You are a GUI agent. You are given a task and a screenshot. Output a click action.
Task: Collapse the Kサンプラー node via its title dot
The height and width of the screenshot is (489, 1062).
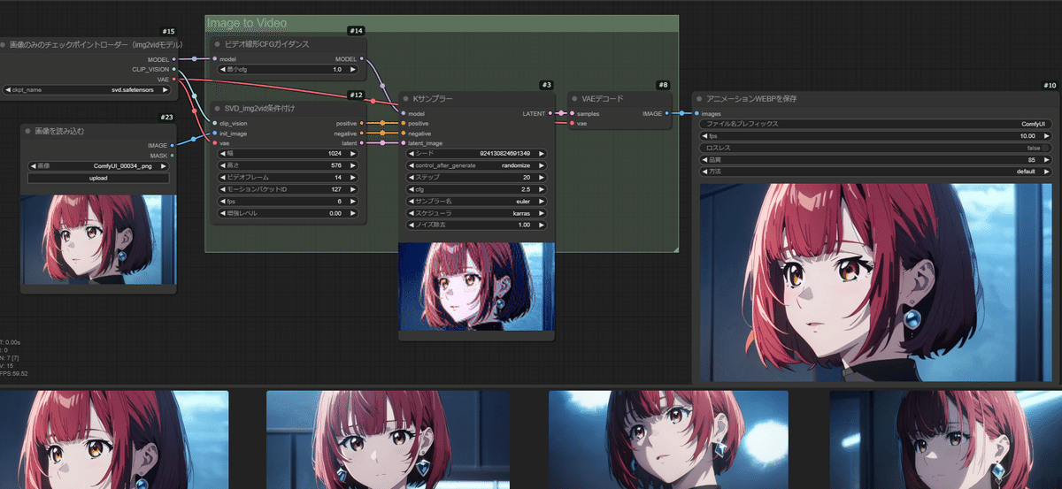point(406,98)
